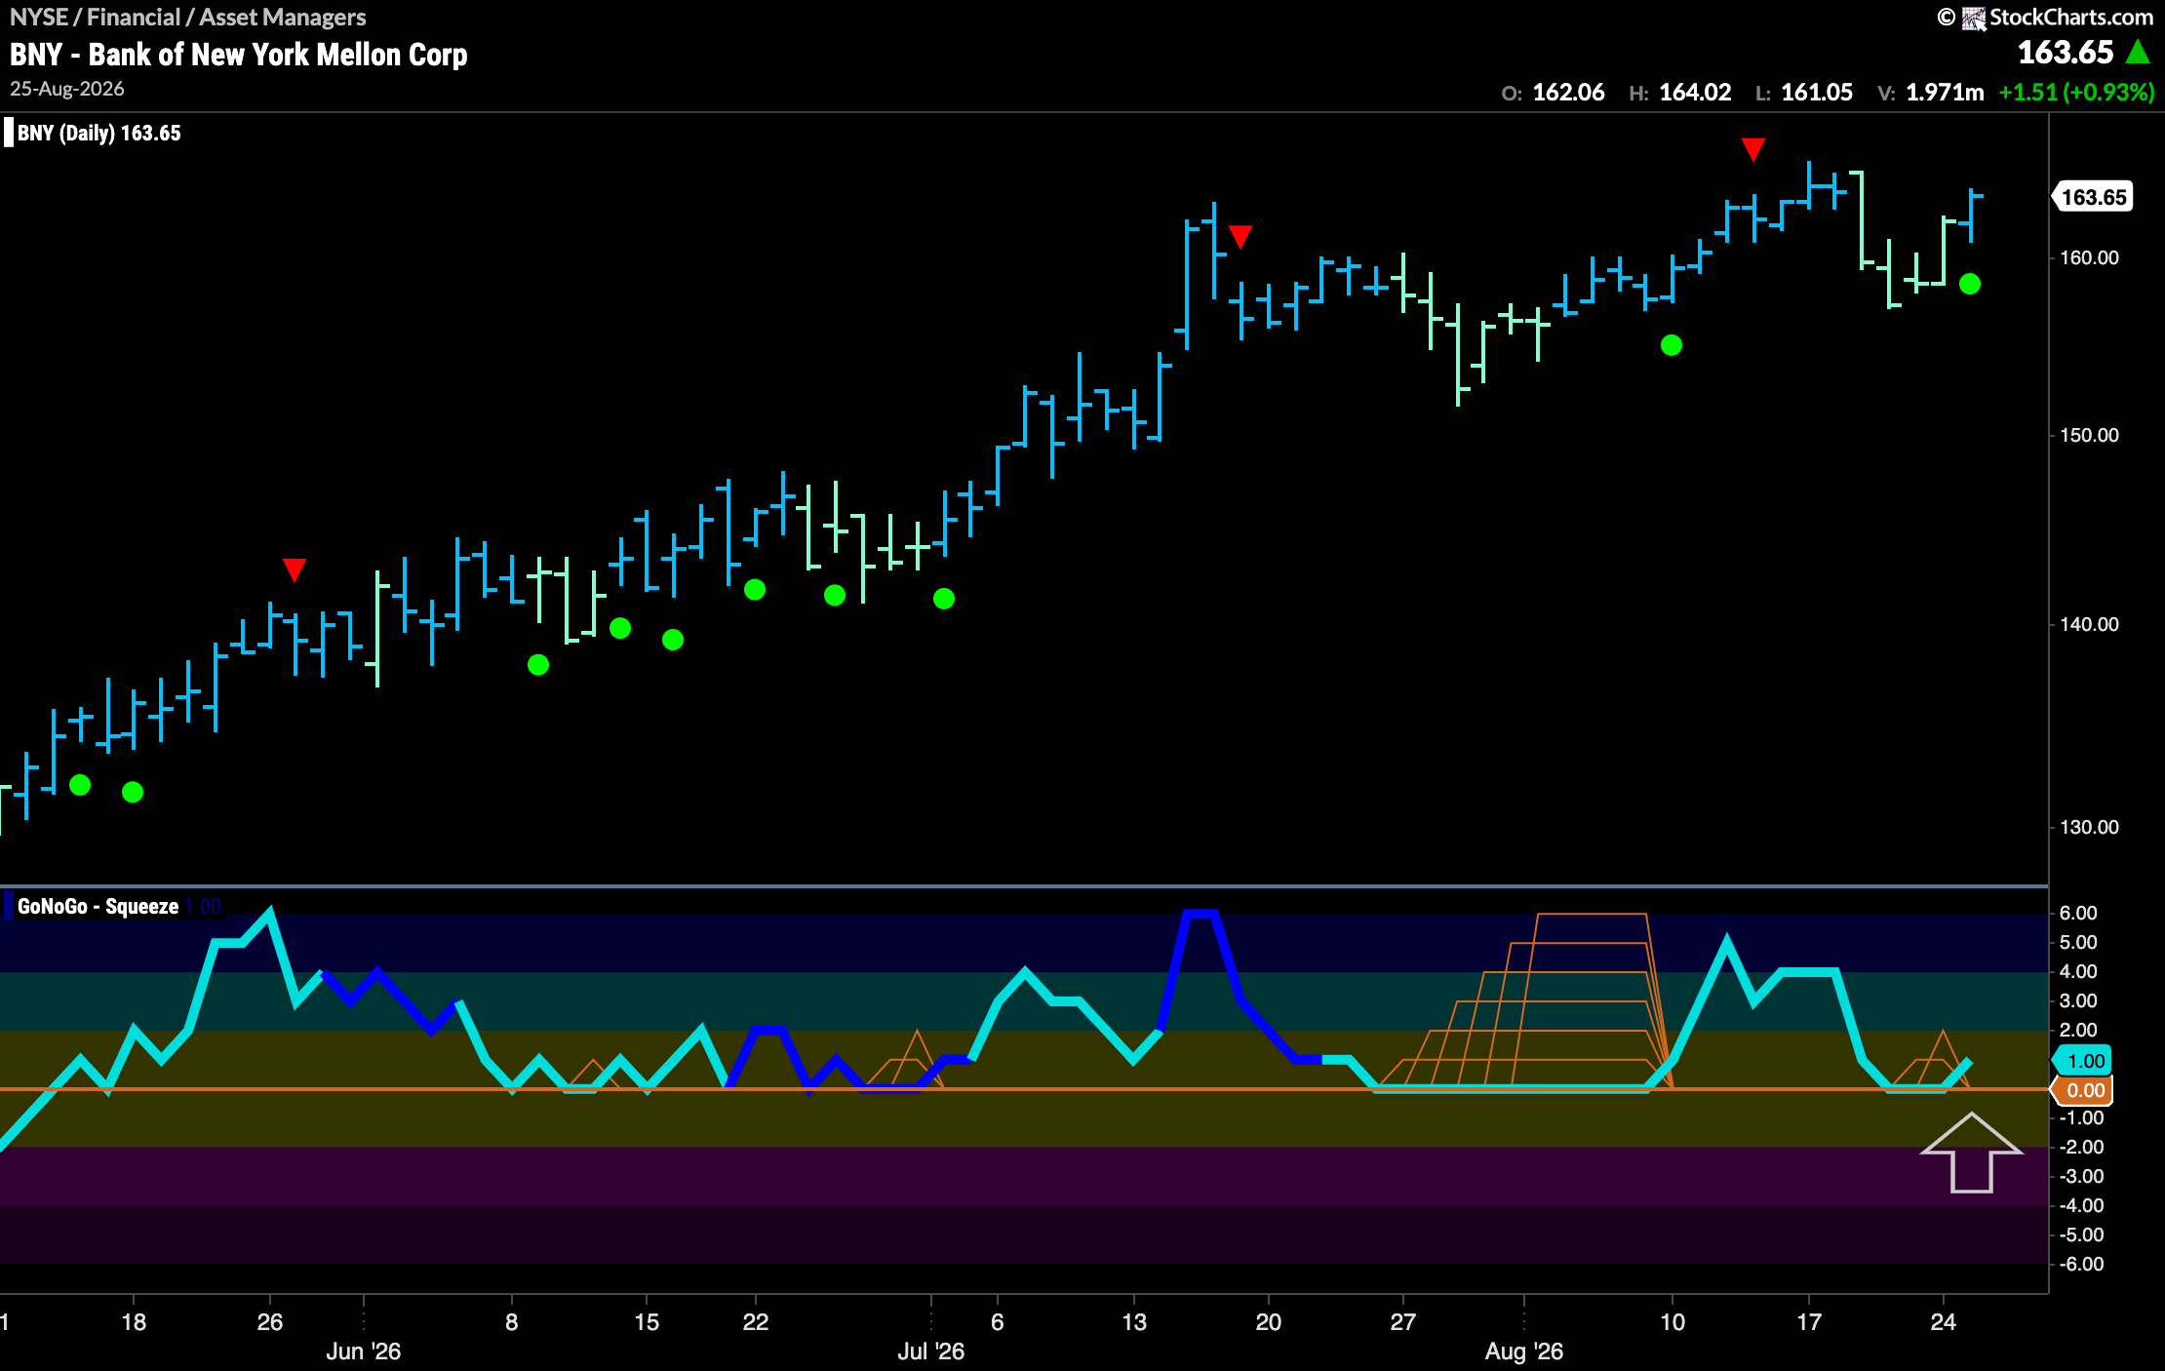The width and height of the screenshot is (2165, 1371).
Task: Click the low value 161.05
Action: pyautogui.click(x=1817, y=93)
